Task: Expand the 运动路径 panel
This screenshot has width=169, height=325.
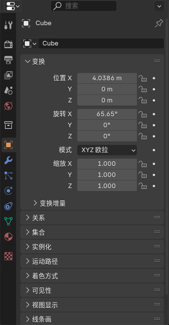Action: (x=28, y=261)
